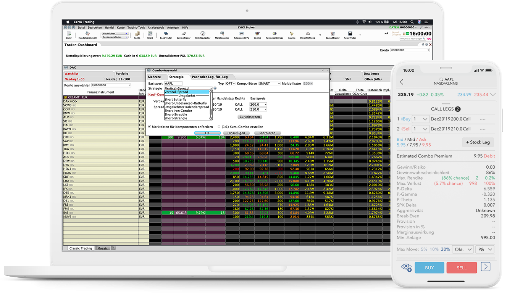
Task: Open Relevante EFPs tool
Action: [241, 35]
